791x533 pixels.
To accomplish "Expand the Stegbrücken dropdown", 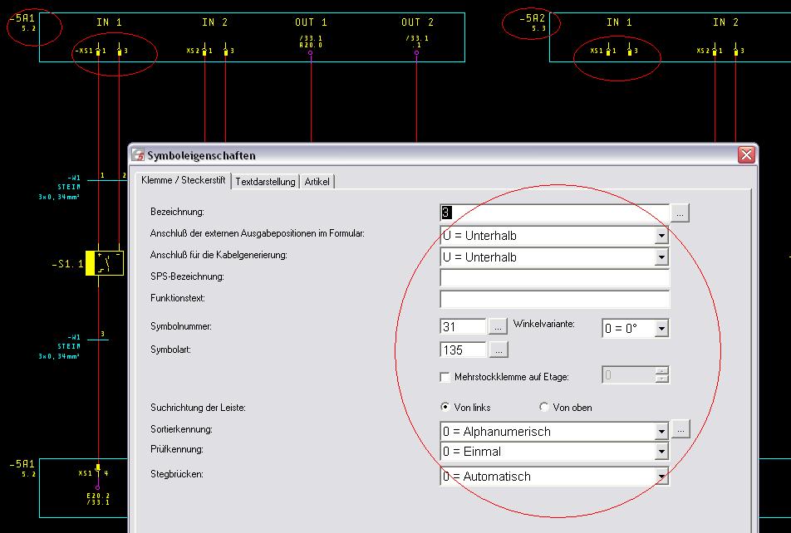I will 661,476.
